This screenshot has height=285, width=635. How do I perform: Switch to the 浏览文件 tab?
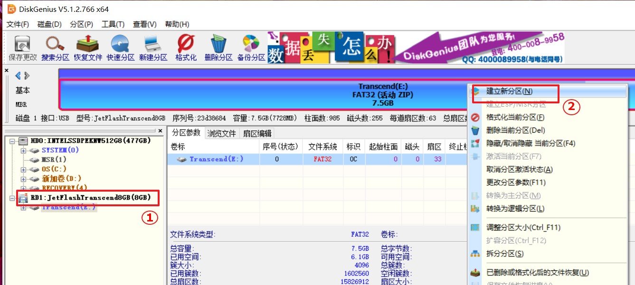coord(222,133)
